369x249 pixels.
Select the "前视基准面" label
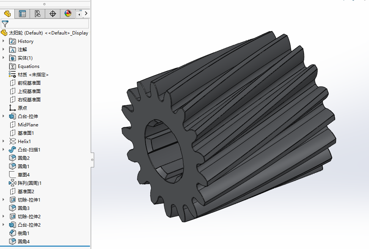(x=29, y=83)
